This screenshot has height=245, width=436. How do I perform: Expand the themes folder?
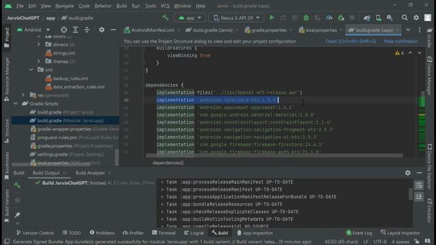coord(39,61)
